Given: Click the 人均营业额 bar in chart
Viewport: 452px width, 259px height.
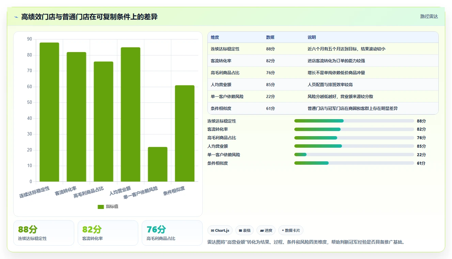Looking at the screenshot, I should (x=130, y=114).
